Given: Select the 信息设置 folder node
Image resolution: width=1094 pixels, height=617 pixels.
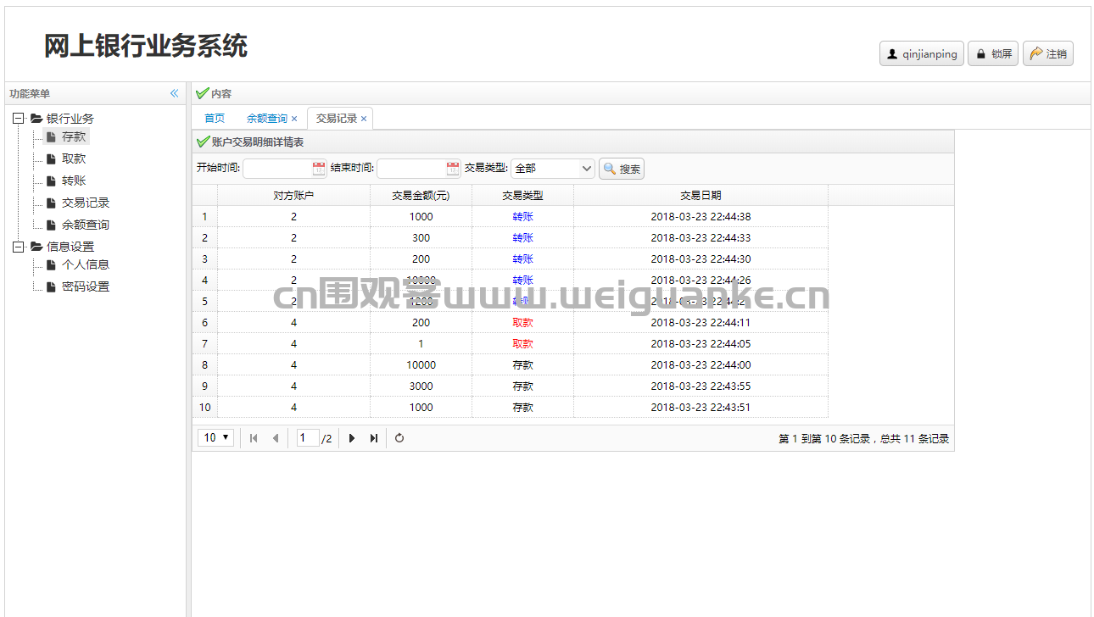Looking at the screenshot, I should 70,247.
